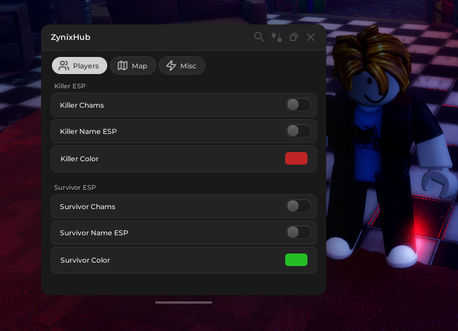Enable Survivor Name ESP switch
This screenshot has width=458, height=331.
[298, 232]
